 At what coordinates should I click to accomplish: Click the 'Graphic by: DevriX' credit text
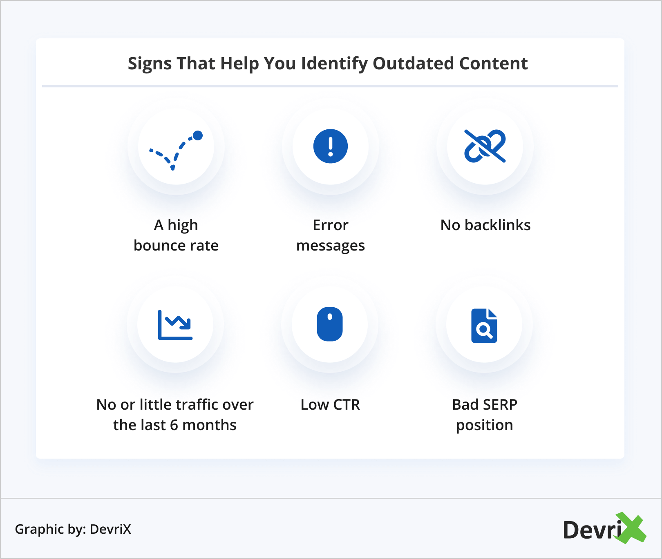pyautogui.click(x=73, y=529)
